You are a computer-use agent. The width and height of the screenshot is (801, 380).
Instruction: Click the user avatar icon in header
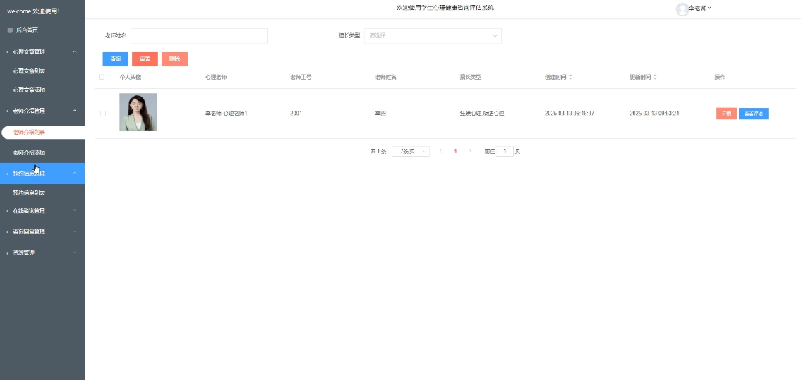[x=682, y=8]
